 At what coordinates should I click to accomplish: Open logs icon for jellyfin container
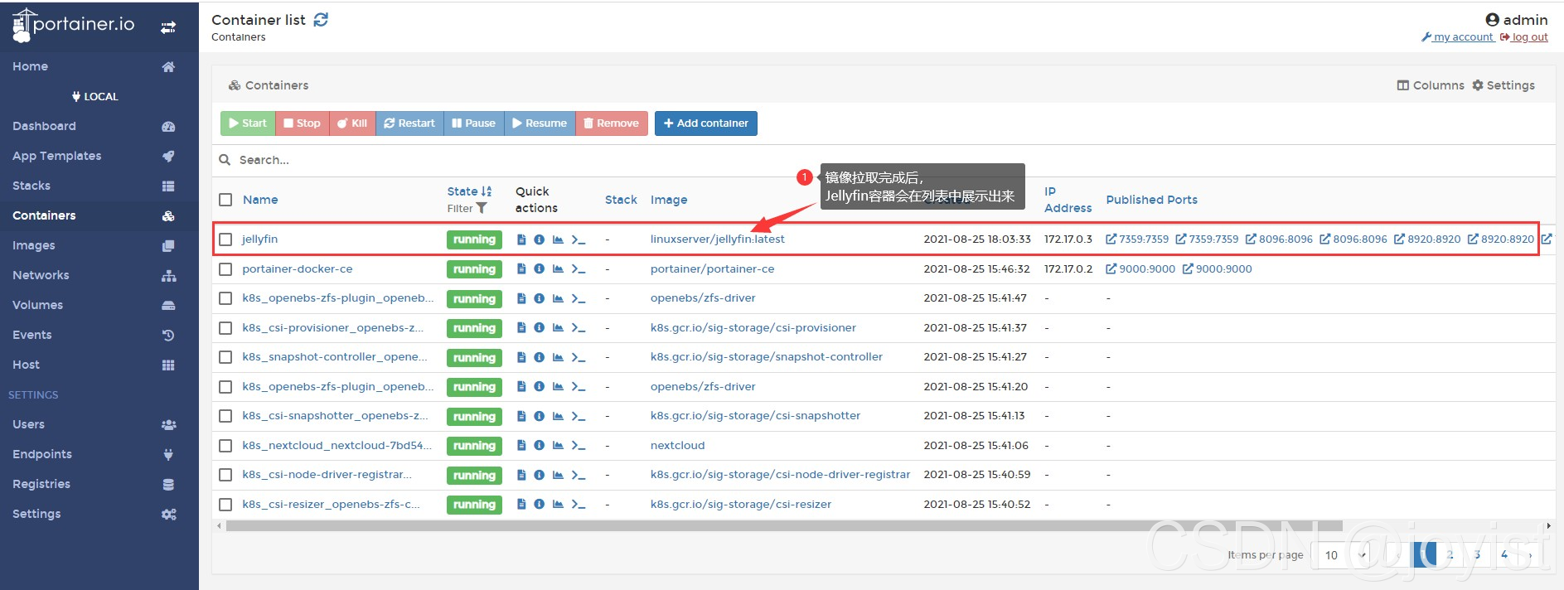coord(521,239)
